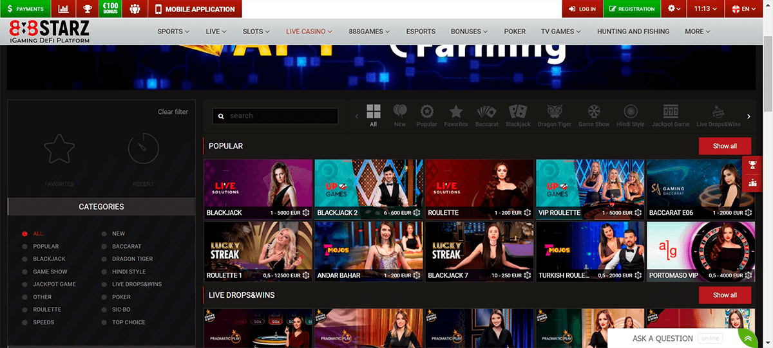This screenshot has height=348, width=773.
Task: Select the POPULAR category option
Action: coord(40,246)
